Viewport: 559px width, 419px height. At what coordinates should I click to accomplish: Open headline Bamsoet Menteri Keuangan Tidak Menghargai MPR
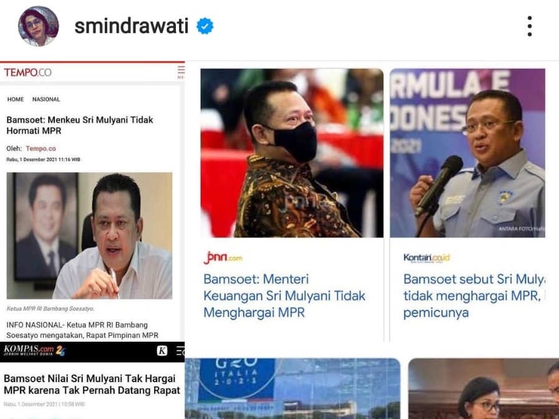click(284, 296)
